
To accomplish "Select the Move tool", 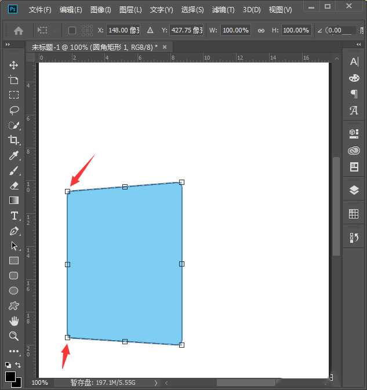I will point(14,65).
